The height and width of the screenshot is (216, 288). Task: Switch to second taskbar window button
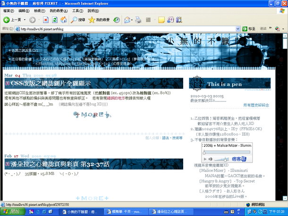[126, 212]
